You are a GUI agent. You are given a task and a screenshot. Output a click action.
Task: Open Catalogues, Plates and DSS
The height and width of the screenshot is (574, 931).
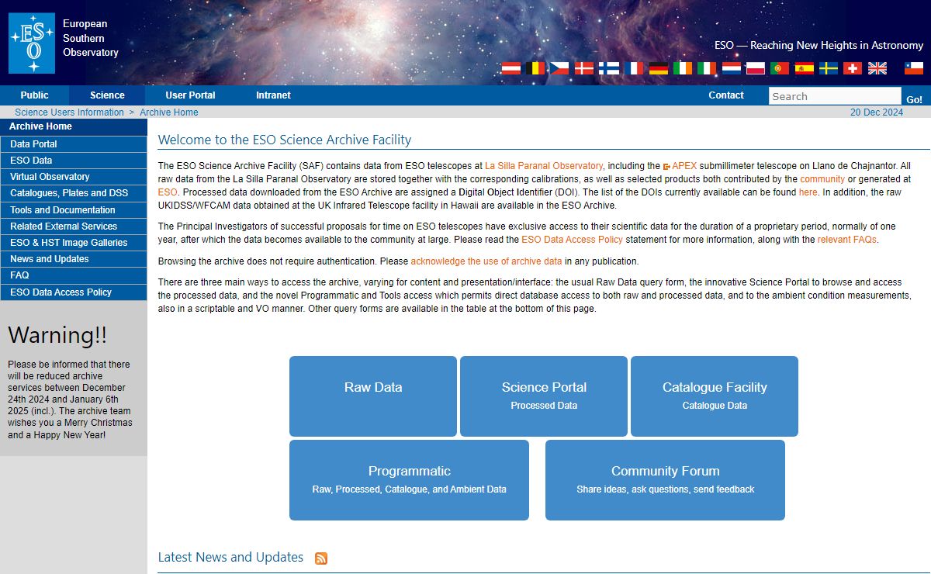click(x=74, y=193)
